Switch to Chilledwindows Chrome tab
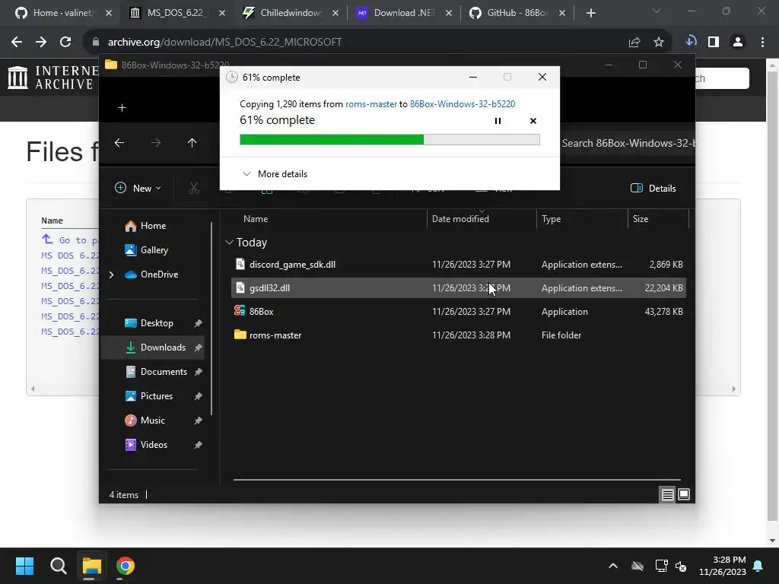Screen dimensions: 779x584 pos(290,13)
